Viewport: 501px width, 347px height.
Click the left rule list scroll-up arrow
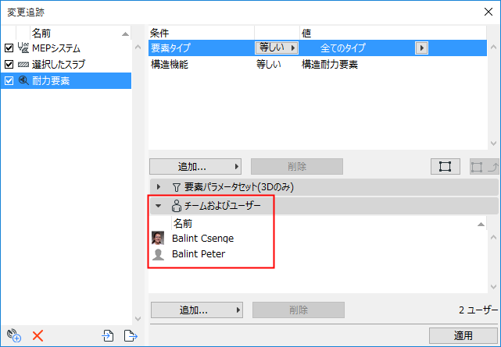(138, 48)
